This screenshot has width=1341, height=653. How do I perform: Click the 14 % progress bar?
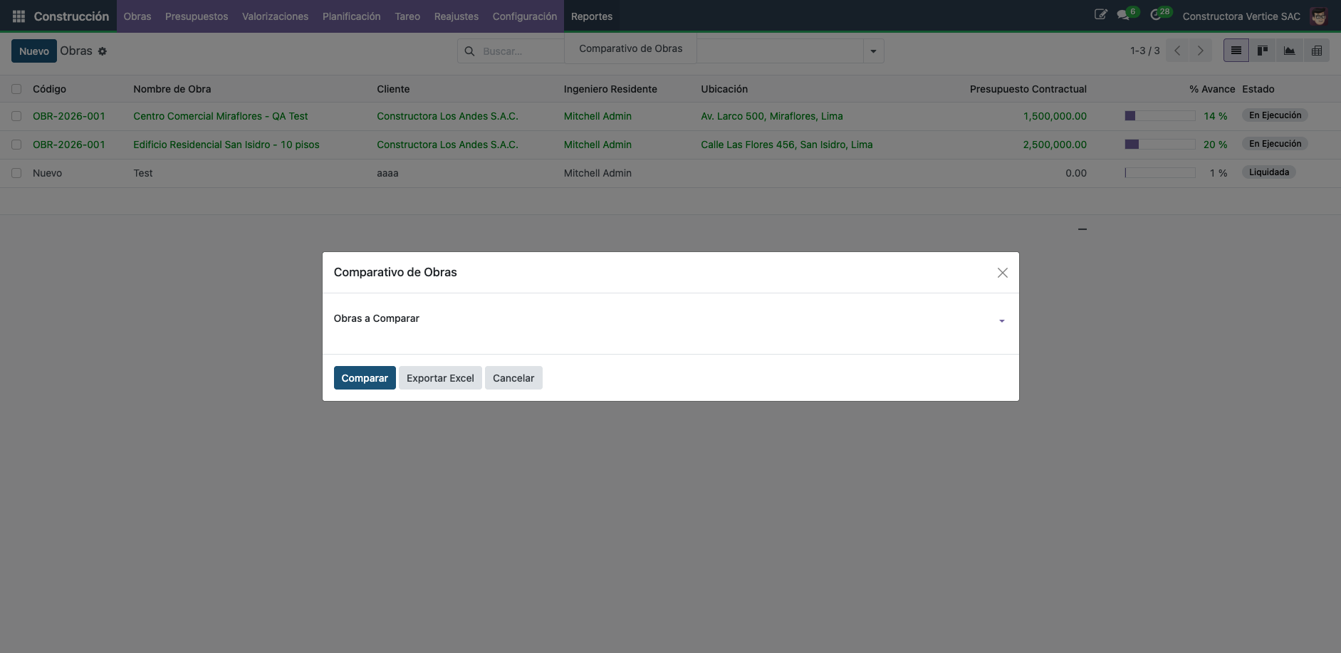[1160, 116]
